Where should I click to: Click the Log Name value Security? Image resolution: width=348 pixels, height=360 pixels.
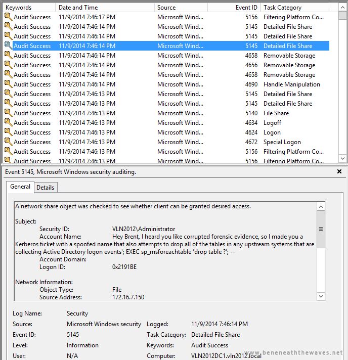(77, 313)
